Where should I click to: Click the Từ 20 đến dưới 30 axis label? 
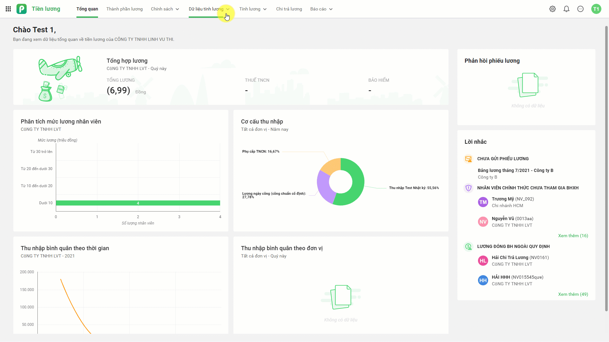pos(36,169)
